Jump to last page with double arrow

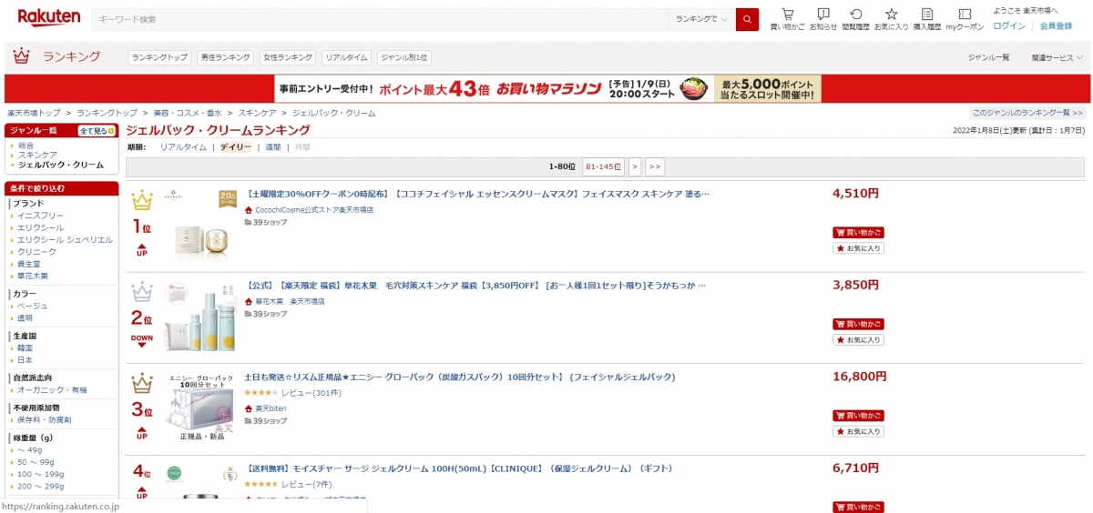pyautogui.click(x=655, y=166)
